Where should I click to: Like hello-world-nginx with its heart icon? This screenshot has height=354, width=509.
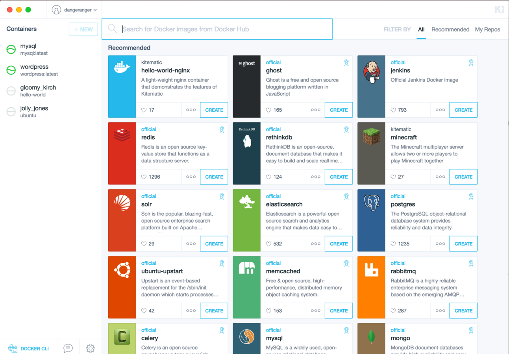[144, 110]
